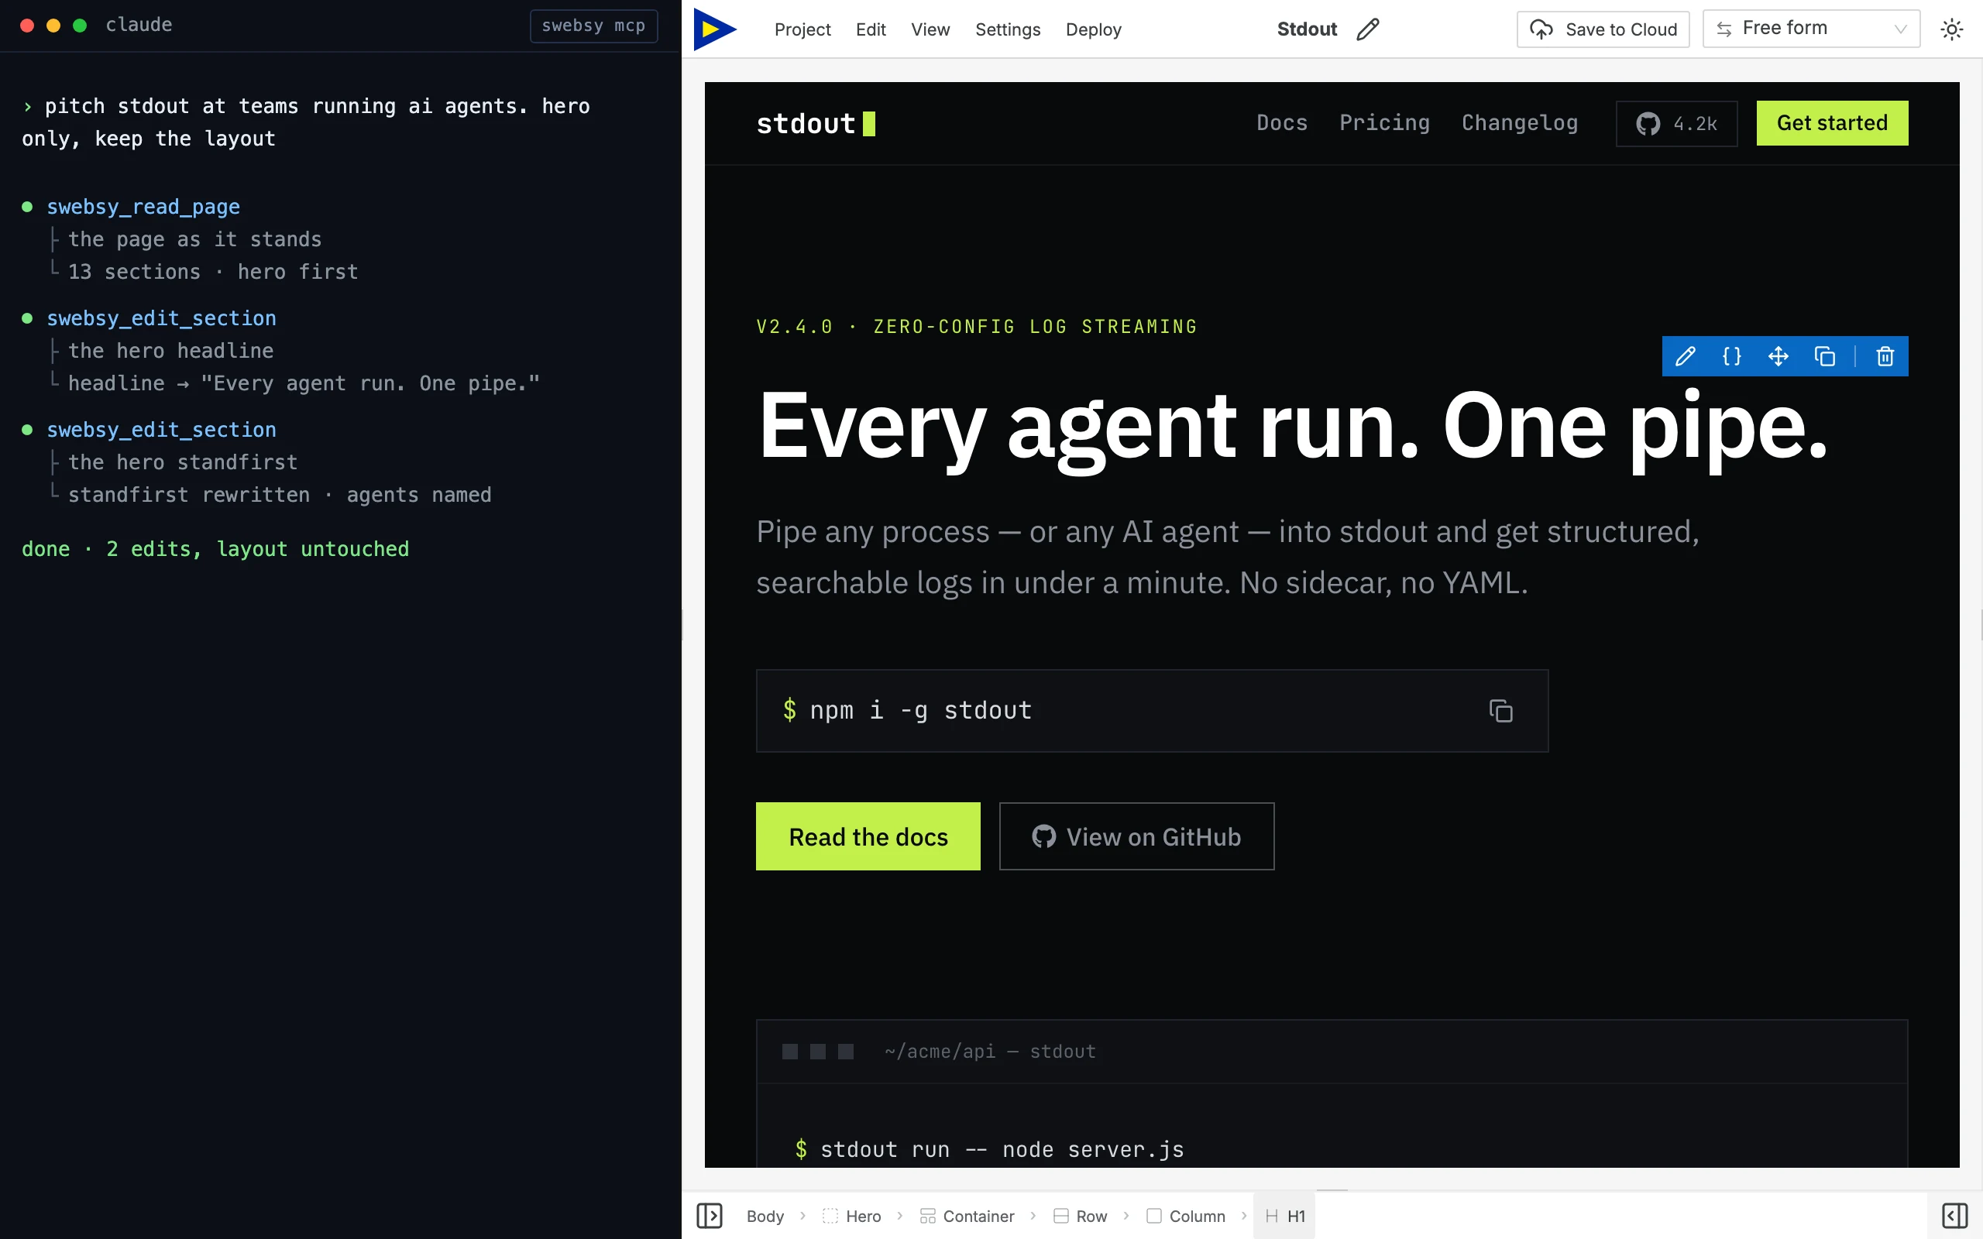1983x1239 pixels.
Task: Click 'the page as it stands' line
Action: [195, 239]
